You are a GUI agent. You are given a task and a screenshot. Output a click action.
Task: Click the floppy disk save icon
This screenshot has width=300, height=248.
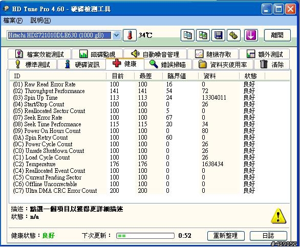[218, 35]
